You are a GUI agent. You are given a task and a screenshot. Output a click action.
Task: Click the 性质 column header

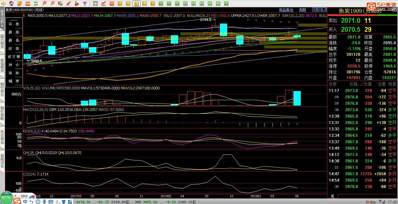point(392,84)
